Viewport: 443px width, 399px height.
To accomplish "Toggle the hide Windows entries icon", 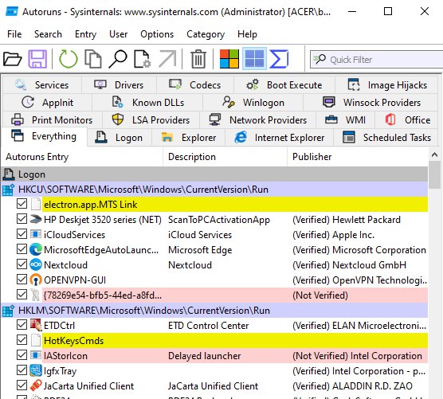I will (x=254, y=59).
